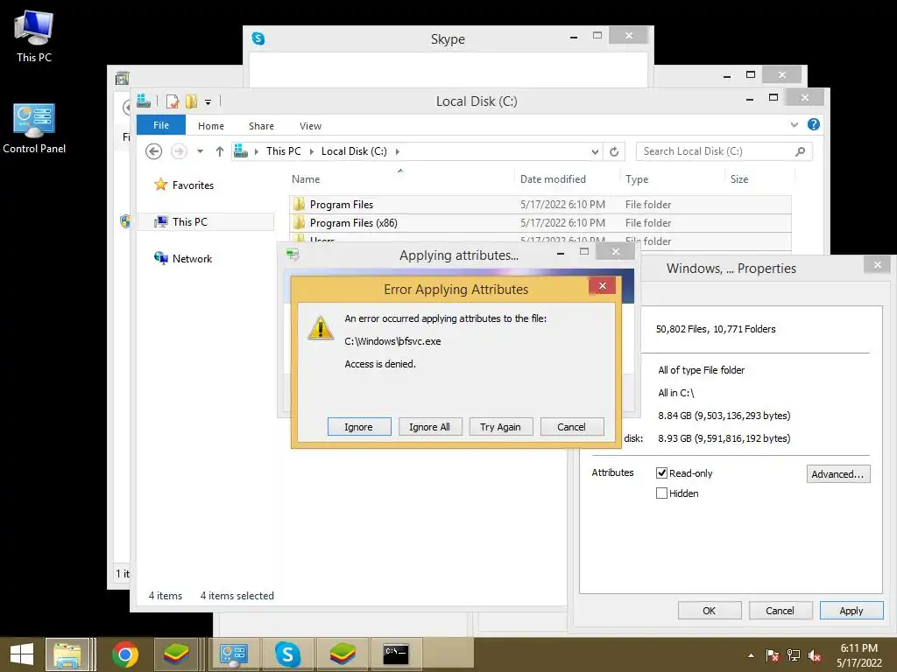Click This PC breadcrumb in address bar
The image size is (897, 672).
(x=283, y=151)
